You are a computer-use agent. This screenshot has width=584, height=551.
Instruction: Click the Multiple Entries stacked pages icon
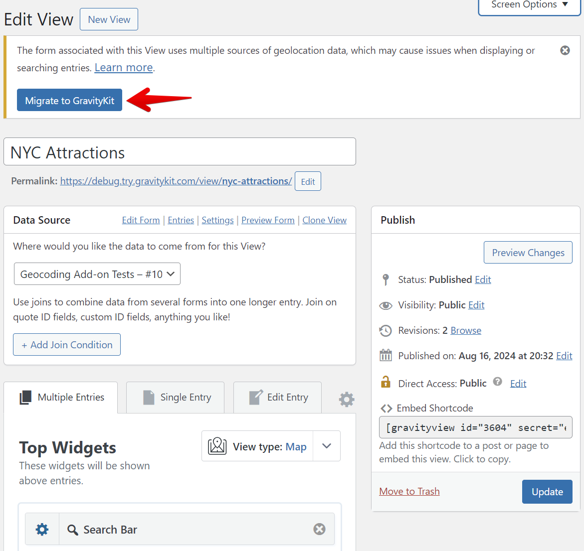[25, 398]
